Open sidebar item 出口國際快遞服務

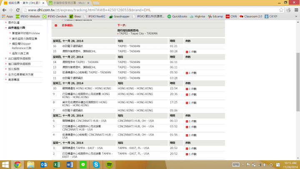click(x=19, y=59)
